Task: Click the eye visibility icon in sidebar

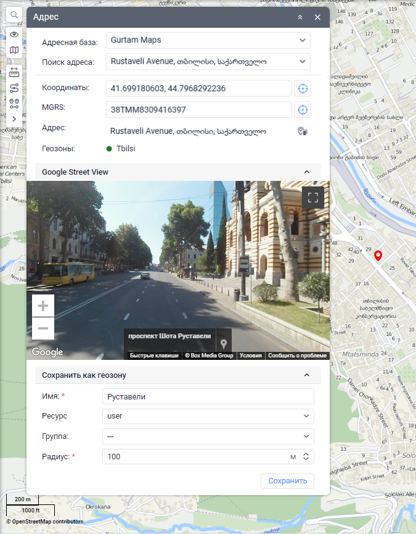Action: point(14,34)
